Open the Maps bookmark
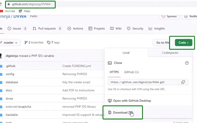 [24, 11]
